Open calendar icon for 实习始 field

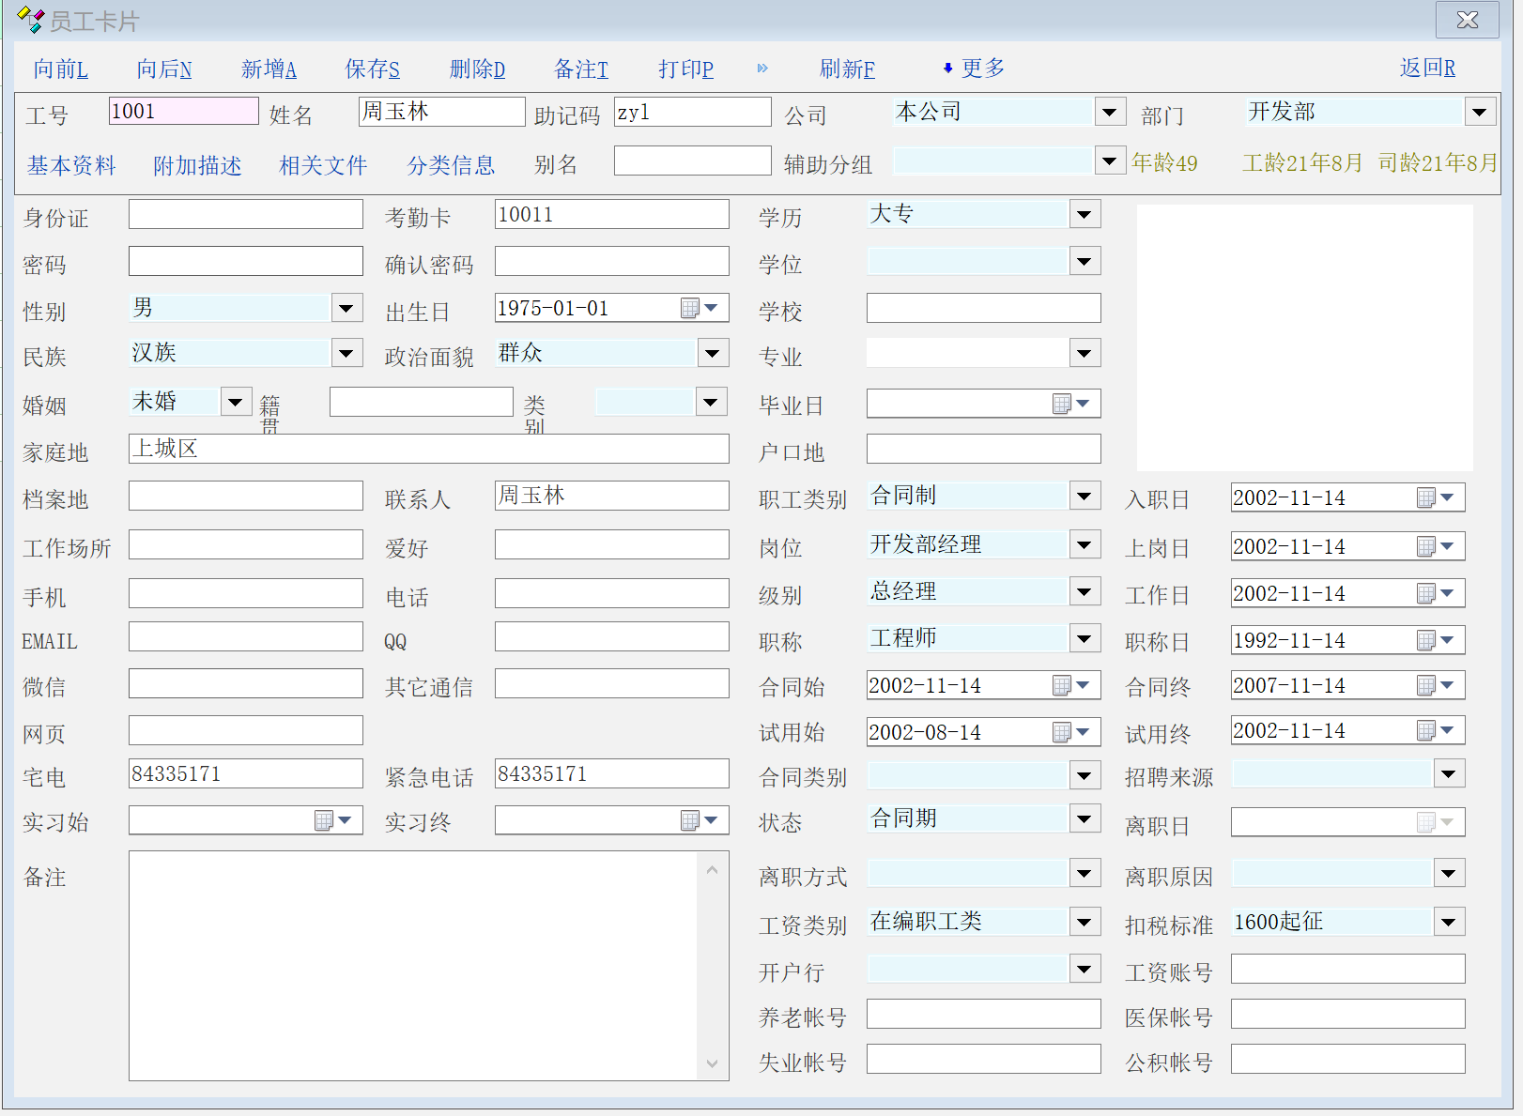(x=324, y=821)
